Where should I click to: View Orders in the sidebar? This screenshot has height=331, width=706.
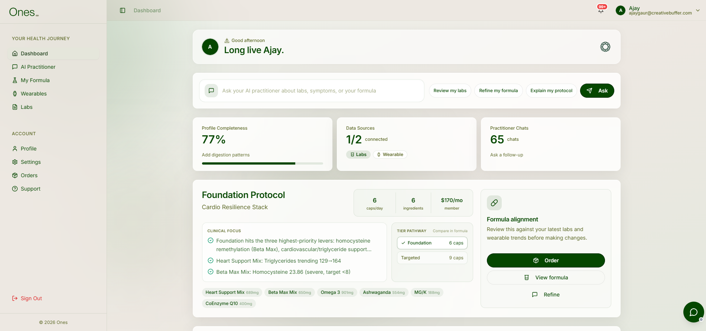point(53,175)
